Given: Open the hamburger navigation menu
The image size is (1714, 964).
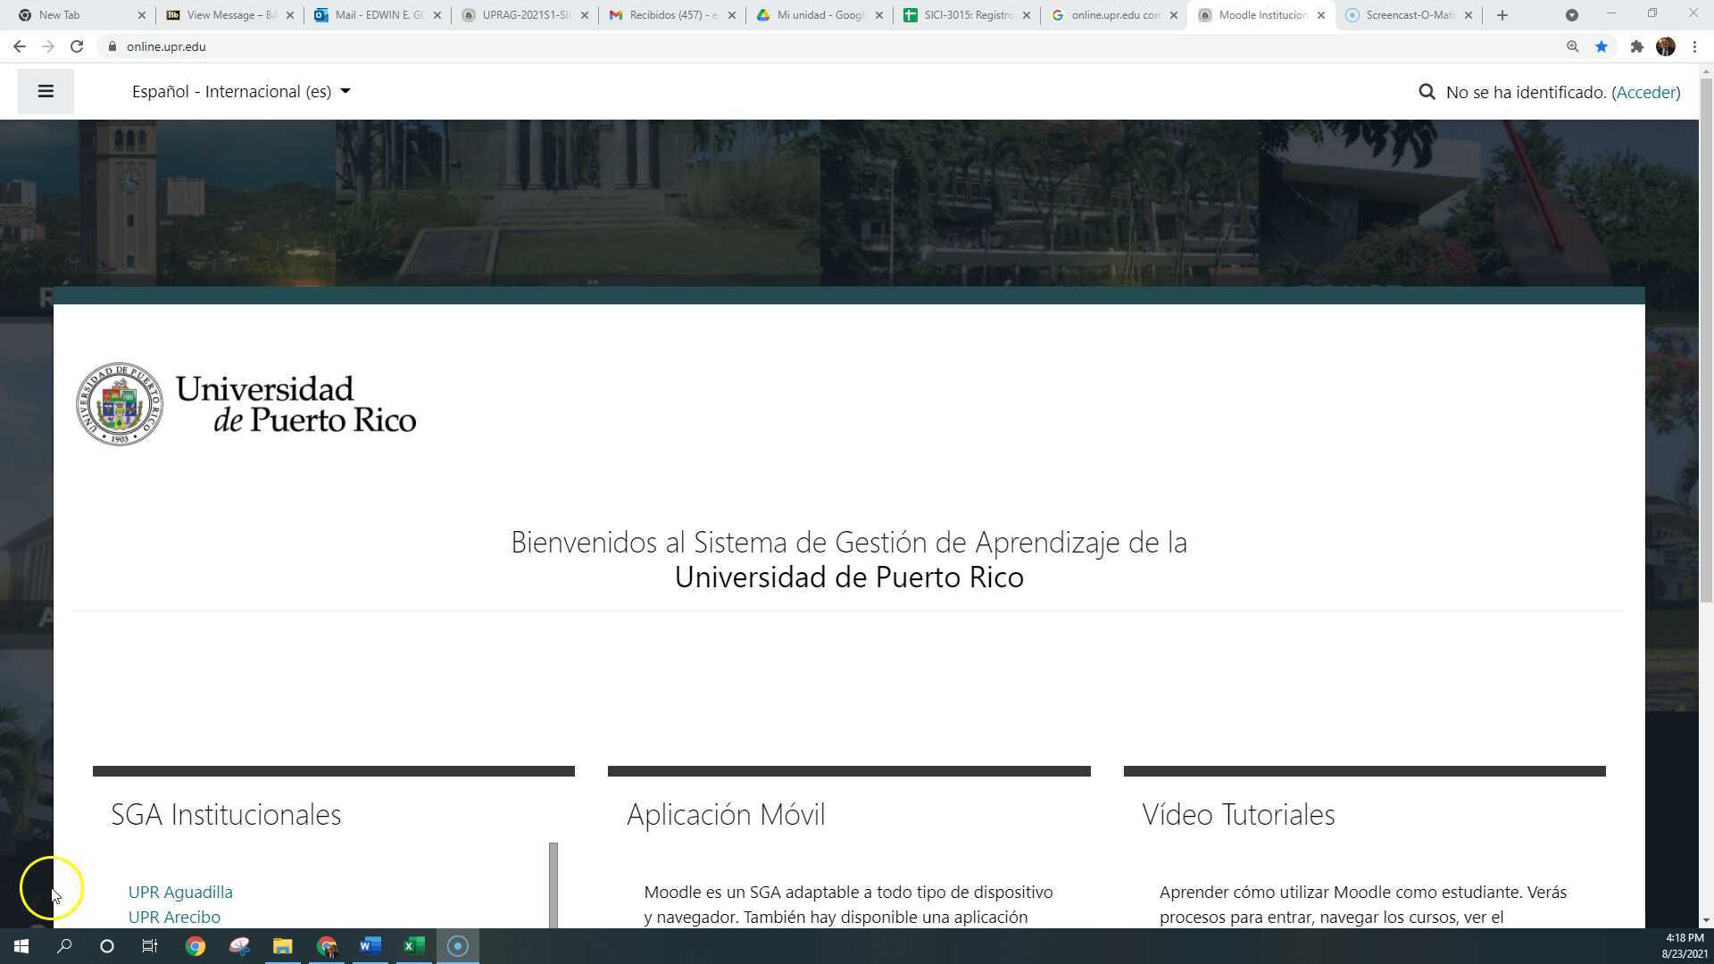Looking at the screenshot, I should (x=45, y=91).
